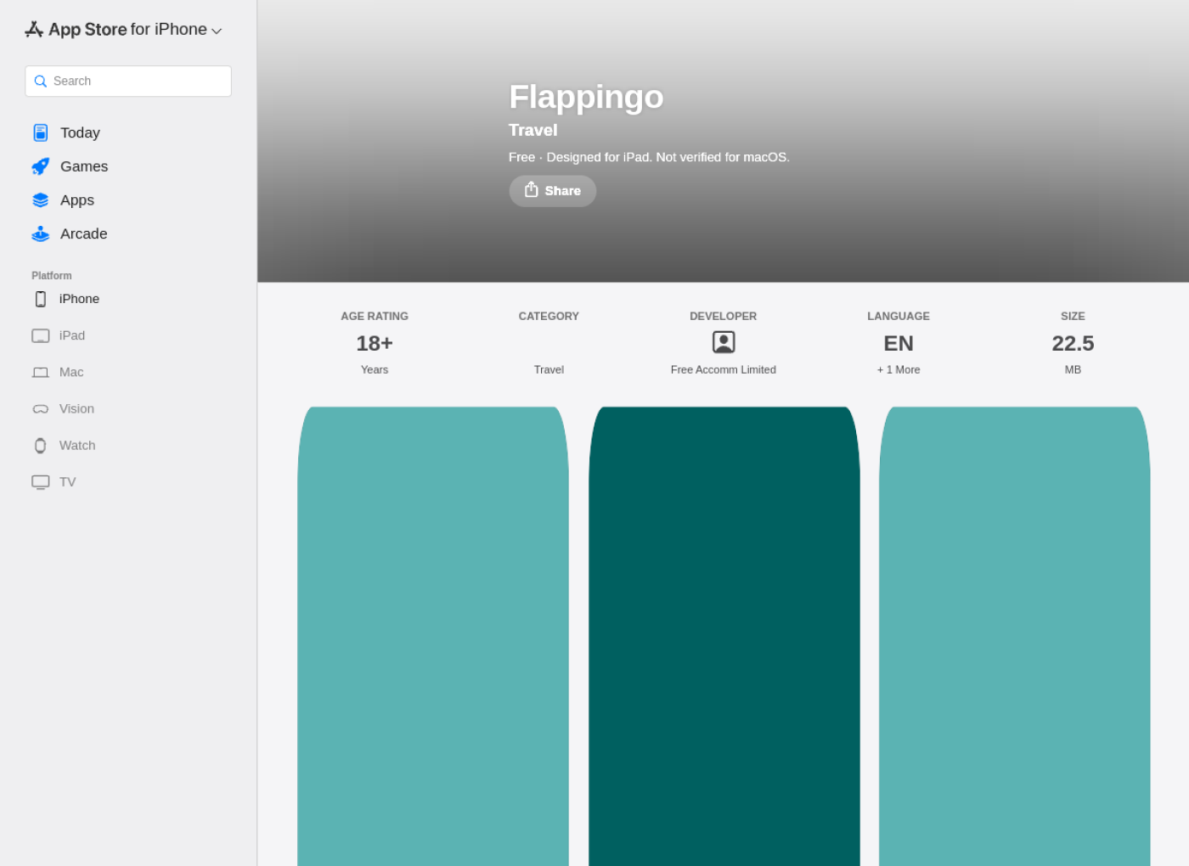Open the third light teal screenshot
This screenshot has width=1189, height=866.
click(1015, 636)
